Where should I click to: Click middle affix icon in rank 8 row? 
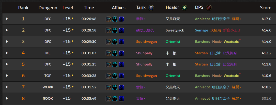115,98
